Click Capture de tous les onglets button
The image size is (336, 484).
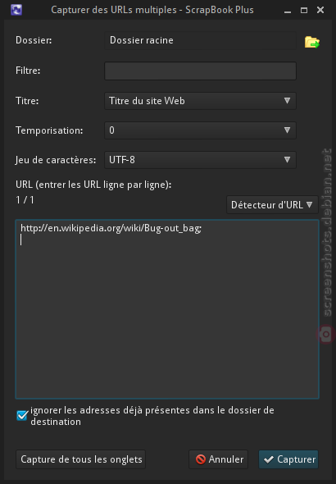[81, 459]
